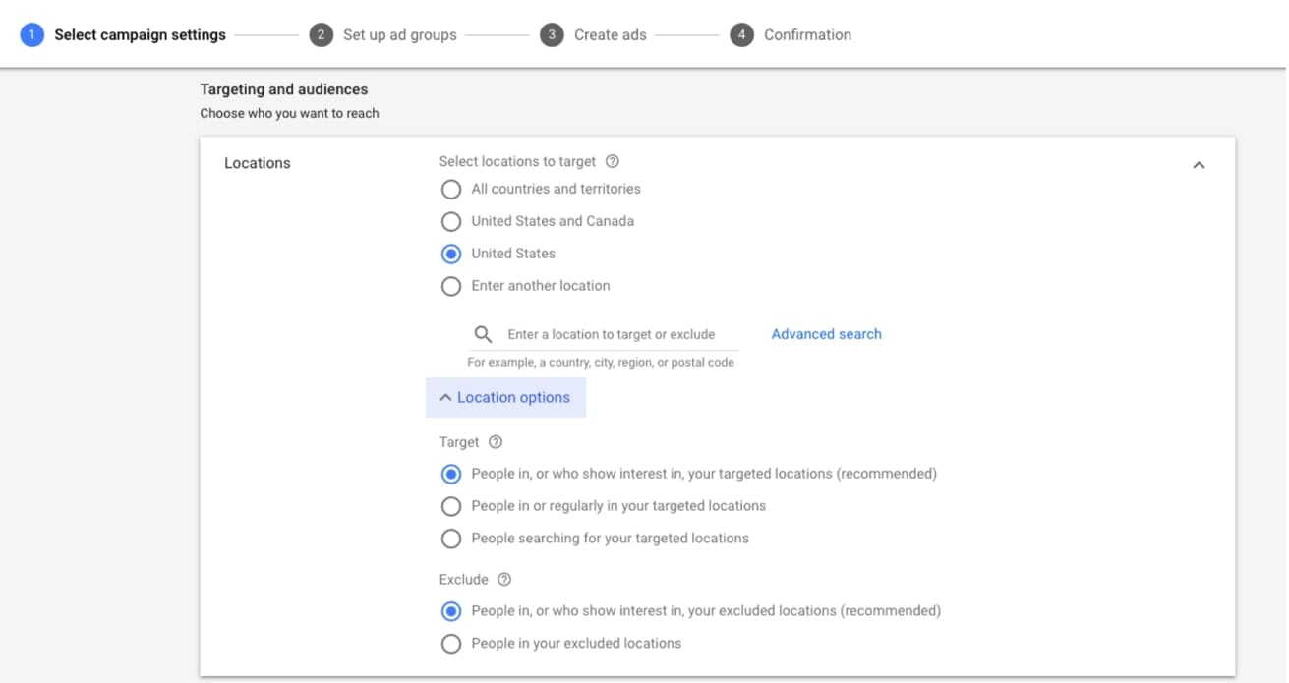Click the 'For example, a country, city' hint
Image resolution: width=1289 pixels, height=683 pixels.
pyautogui.click(x=601, y=363)
